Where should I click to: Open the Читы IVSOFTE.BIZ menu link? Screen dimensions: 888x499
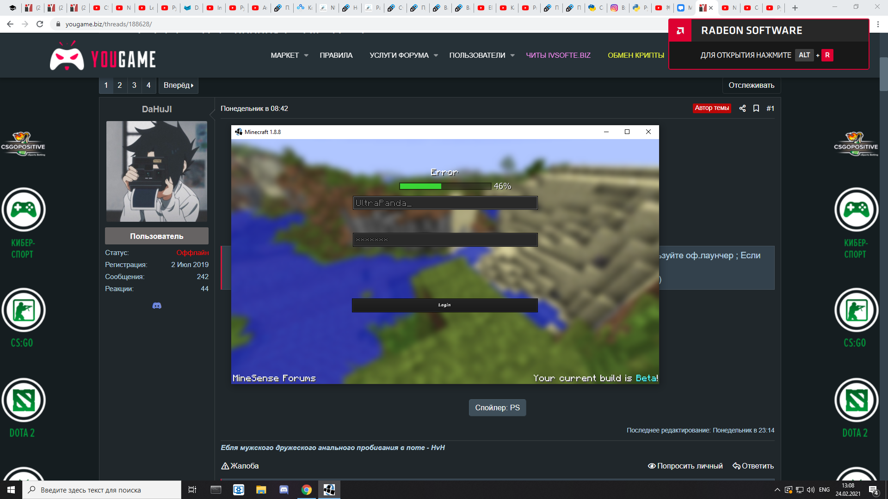558,55
